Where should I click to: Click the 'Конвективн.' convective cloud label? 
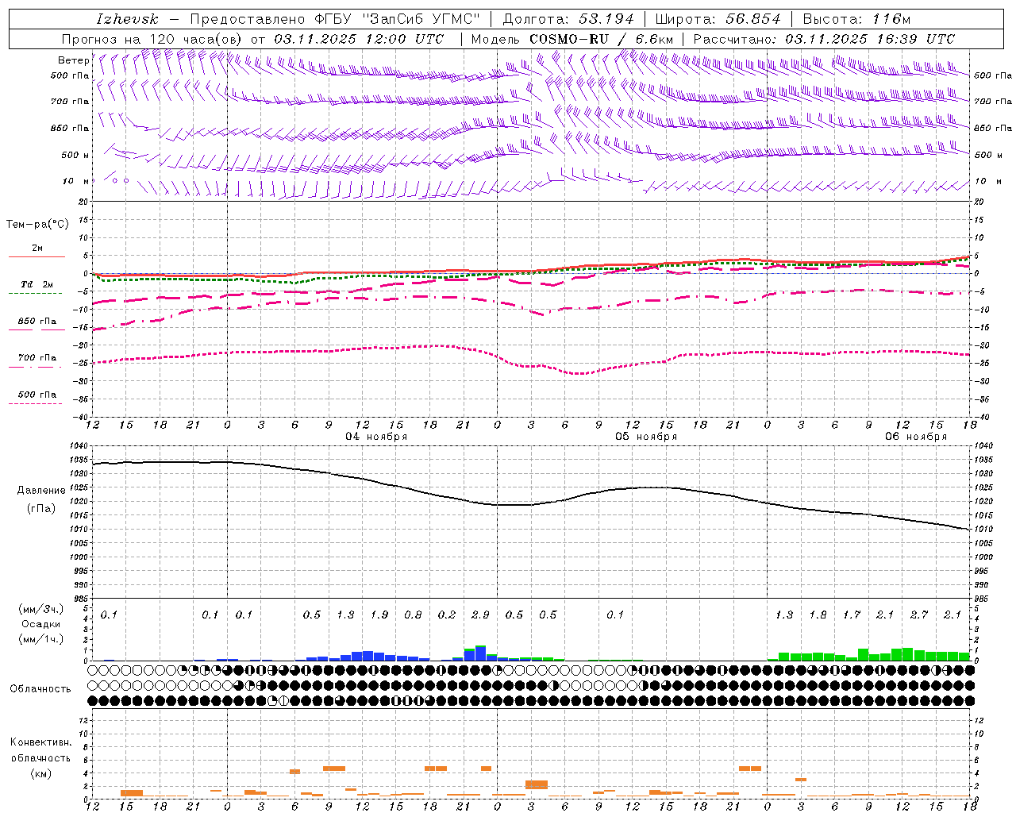point(41,742)
